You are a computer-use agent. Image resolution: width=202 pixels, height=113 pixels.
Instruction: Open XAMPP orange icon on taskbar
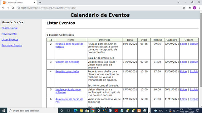(x=139, y=111)
